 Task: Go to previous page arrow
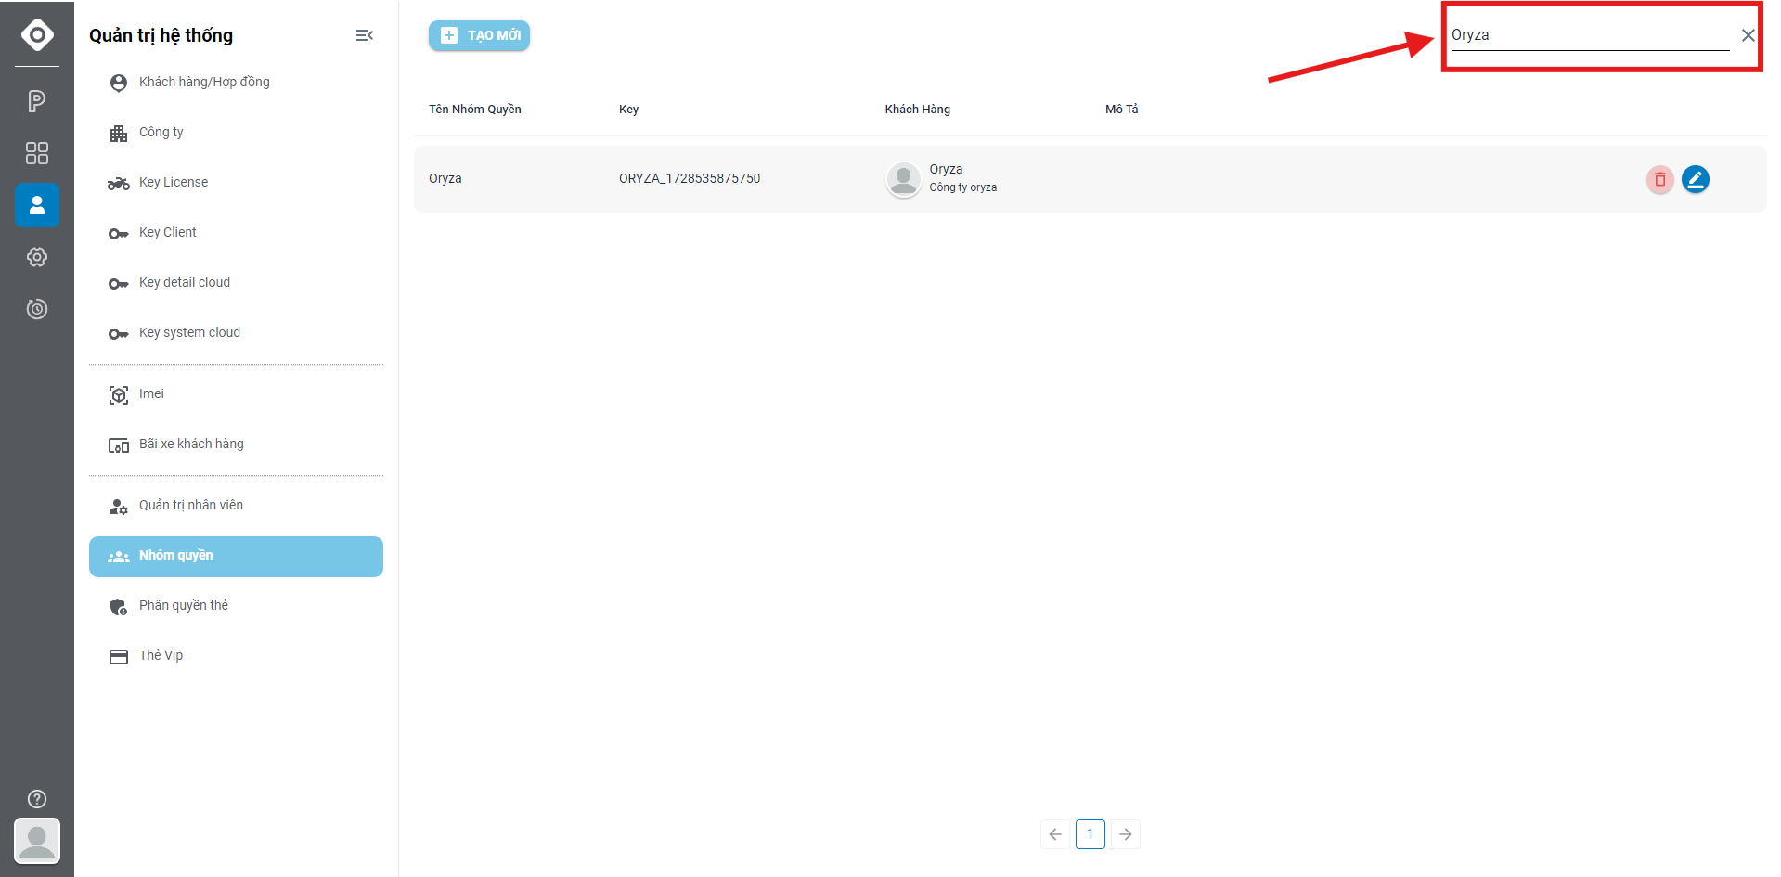pyautogui.click(x=1055, y=834)
